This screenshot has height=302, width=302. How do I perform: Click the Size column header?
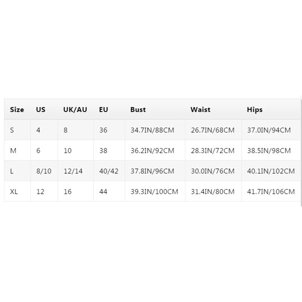tap(17, 110)
